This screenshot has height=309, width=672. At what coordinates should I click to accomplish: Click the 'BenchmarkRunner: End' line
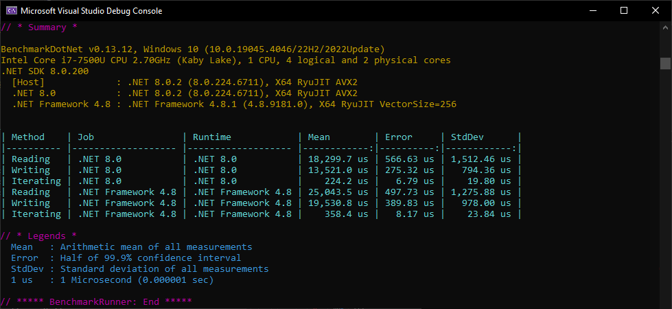96,302
